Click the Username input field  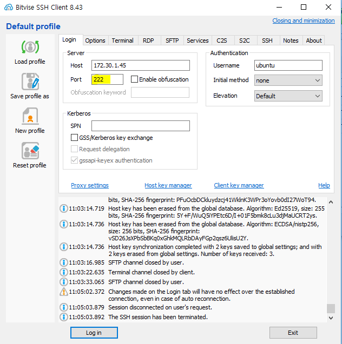[x=288, y=65]
